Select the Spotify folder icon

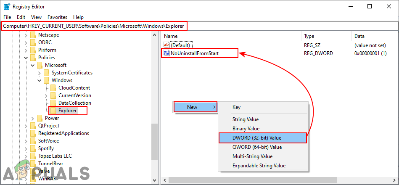tap(33, 148)
